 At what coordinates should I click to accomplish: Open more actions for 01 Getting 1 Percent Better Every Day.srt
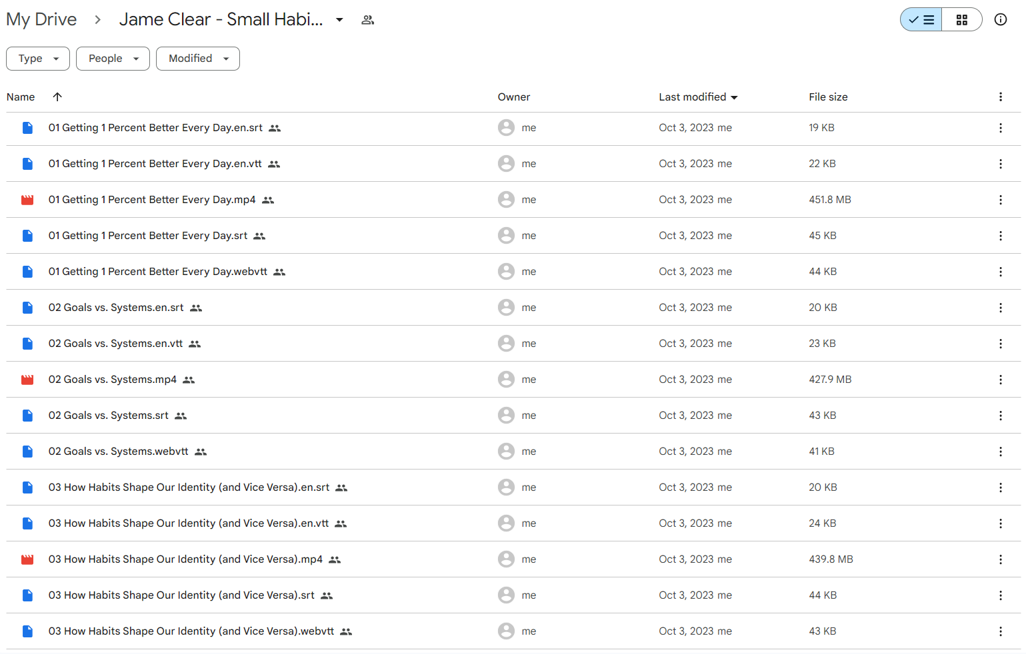coord(1001,236)
